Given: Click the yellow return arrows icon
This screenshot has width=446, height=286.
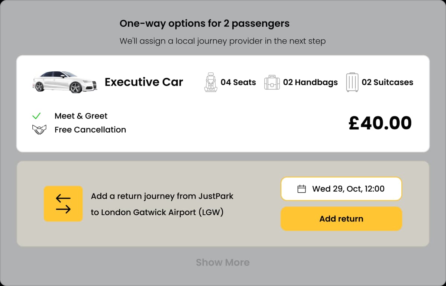Looking at the screenshot, I should [63, 204].
